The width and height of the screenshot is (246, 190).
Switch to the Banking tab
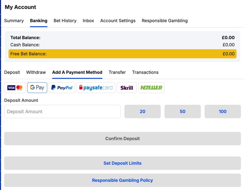click(39, 21)
